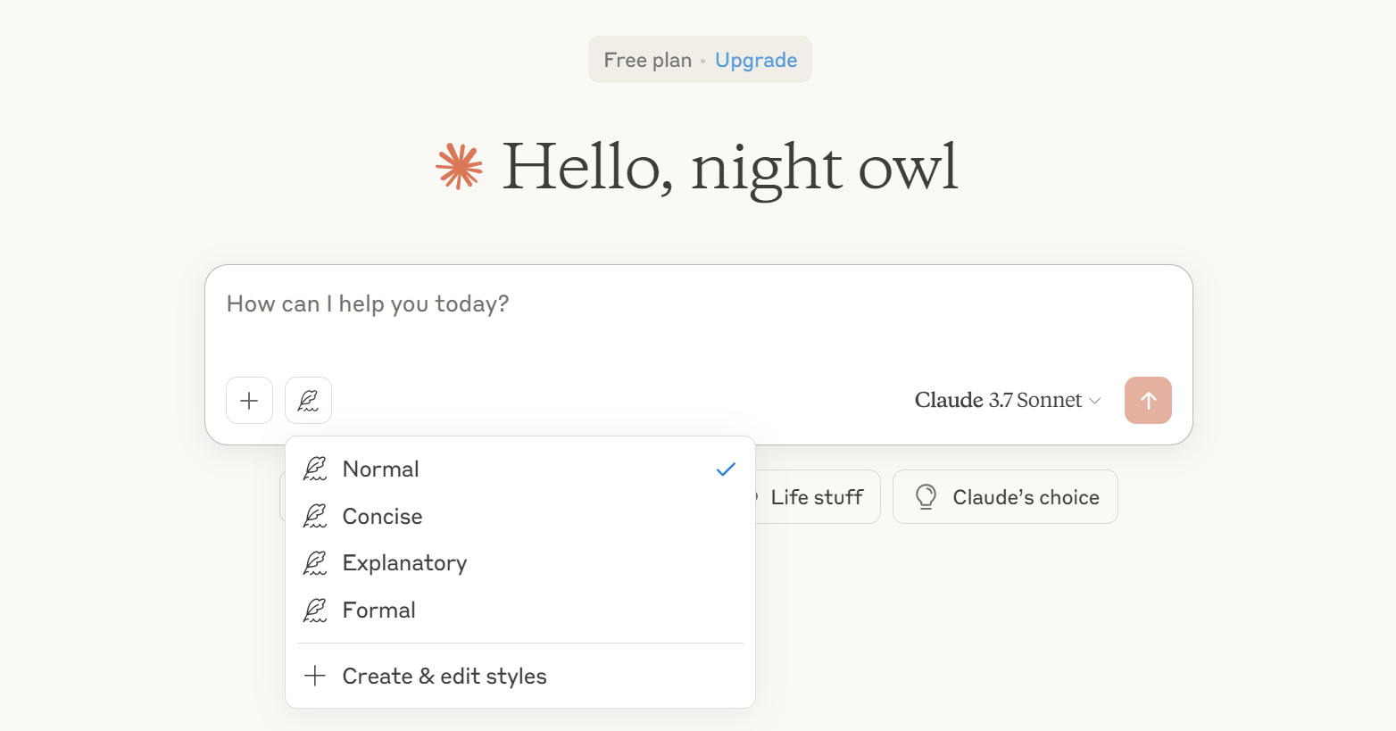Click the Free plan label
This screenshot has height=731, width=1396.
click(648, 60)
